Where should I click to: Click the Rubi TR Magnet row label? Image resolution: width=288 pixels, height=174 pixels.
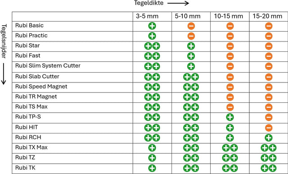[36, 96]
